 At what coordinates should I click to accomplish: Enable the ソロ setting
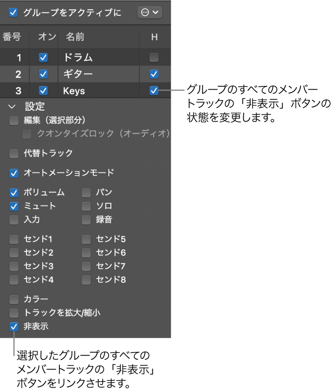click(x=86, y=206)
